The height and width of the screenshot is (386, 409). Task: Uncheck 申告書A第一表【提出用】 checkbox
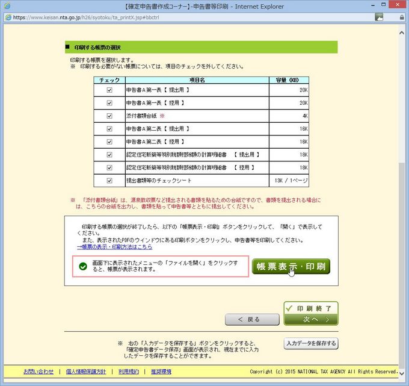[109, 90]
